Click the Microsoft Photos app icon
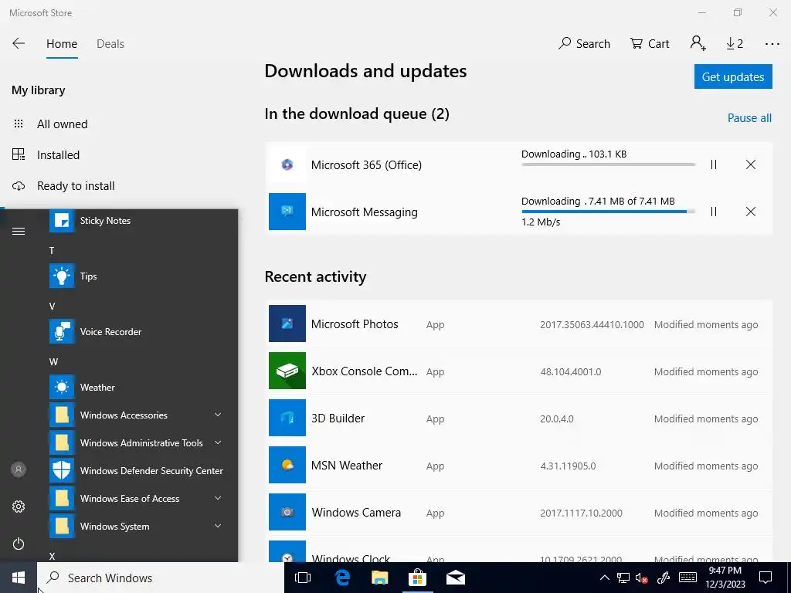Image resolution: width=791 pixels, height=593 pixels. click(x=287, y=324)
